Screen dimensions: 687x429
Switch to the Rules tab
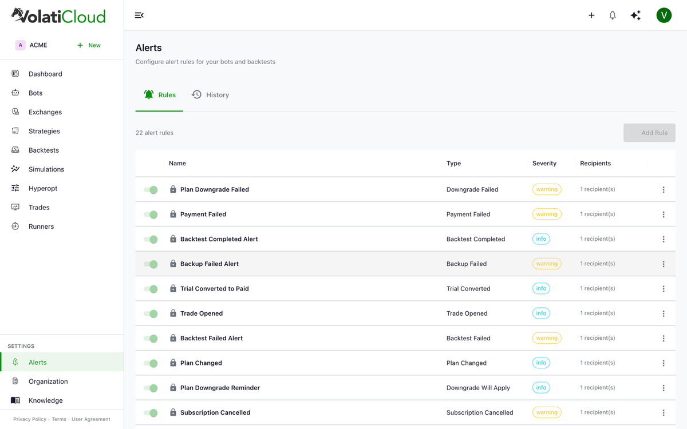159,95
